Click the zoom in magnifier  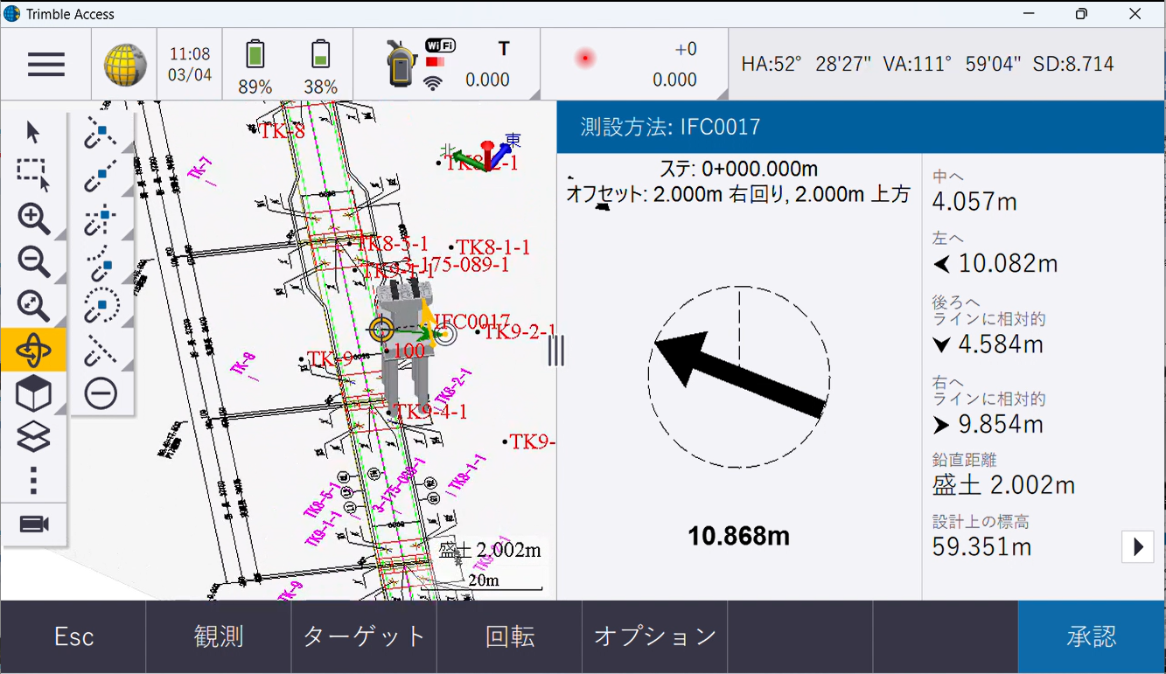coord(33,219)
